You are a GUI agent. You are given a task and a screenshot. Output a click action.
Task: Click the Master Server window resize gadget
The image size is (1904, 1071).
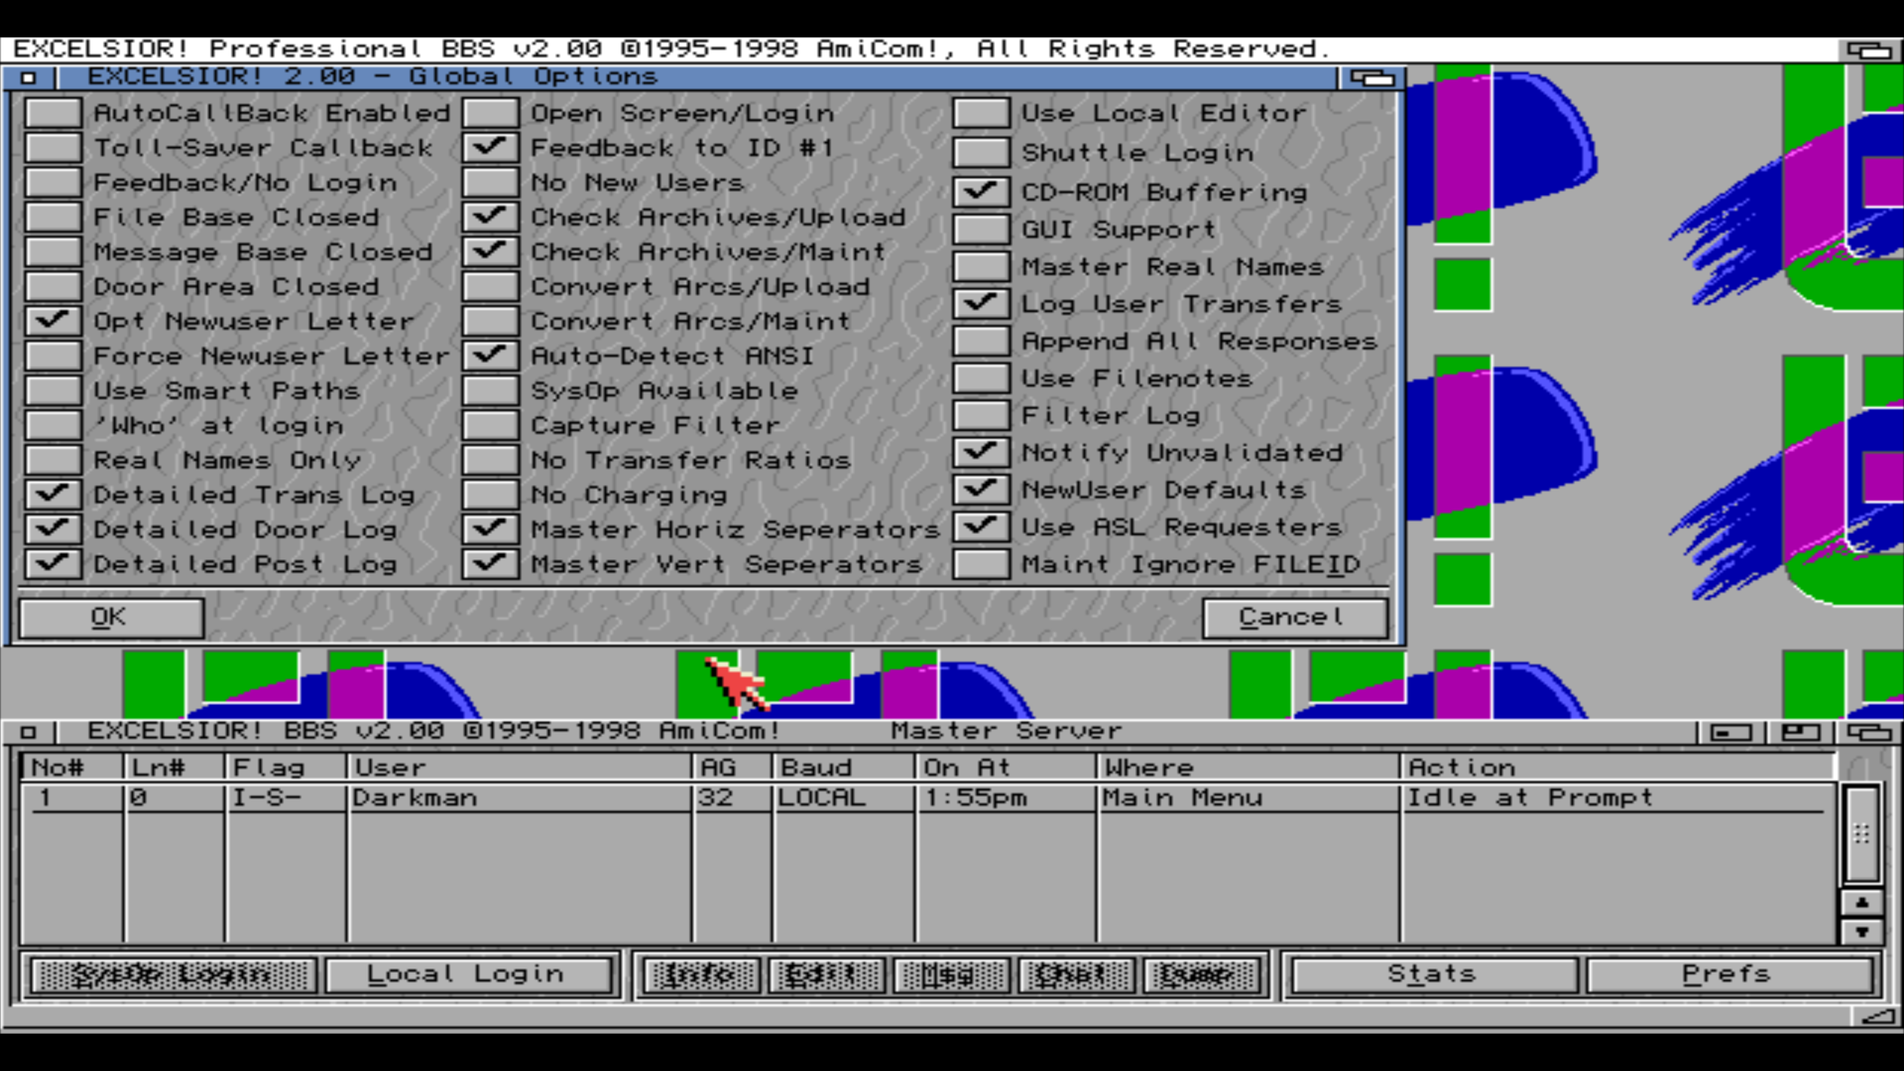point(1879,1017)
